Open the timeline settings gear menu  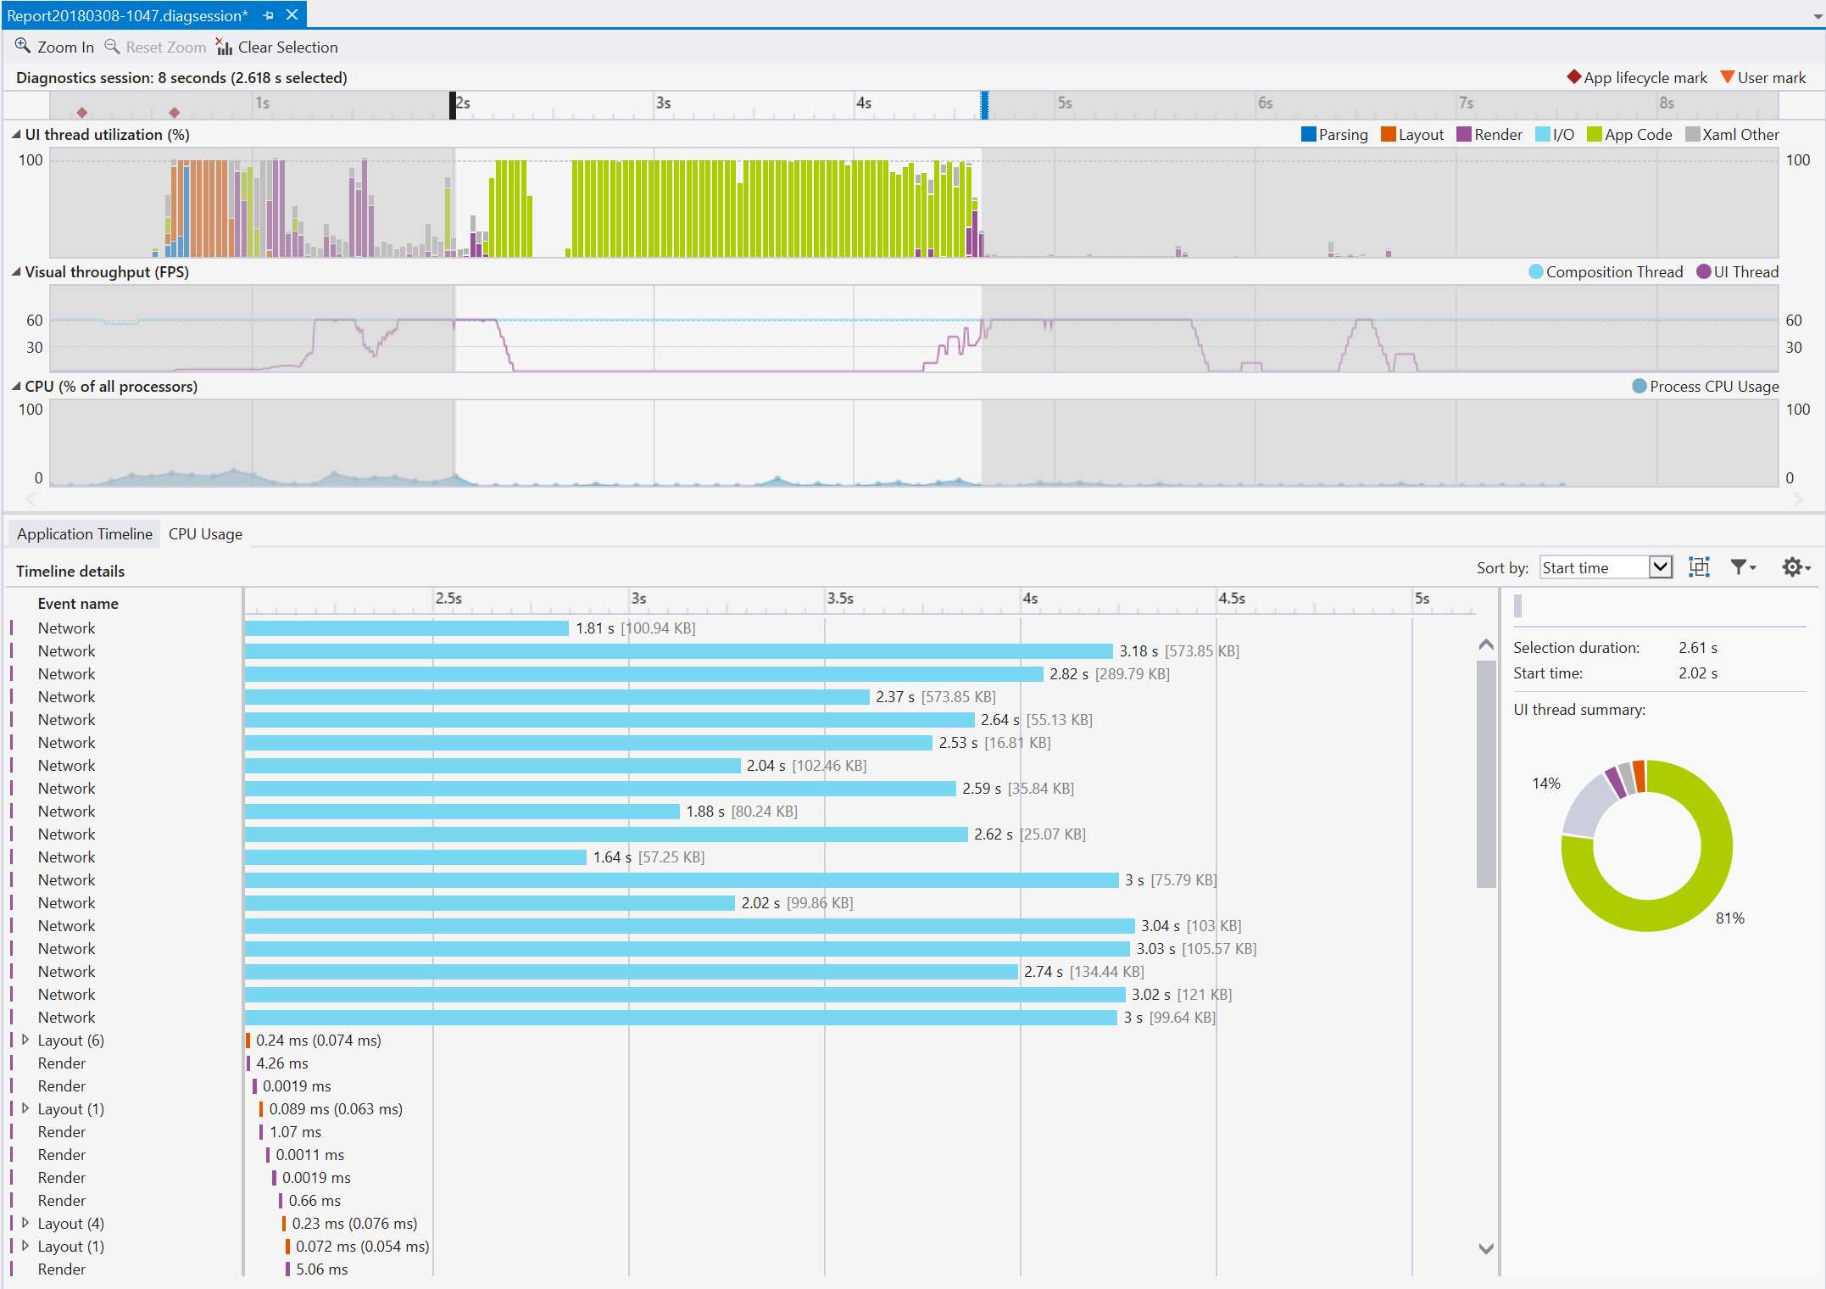click(x=1796, y=567)
